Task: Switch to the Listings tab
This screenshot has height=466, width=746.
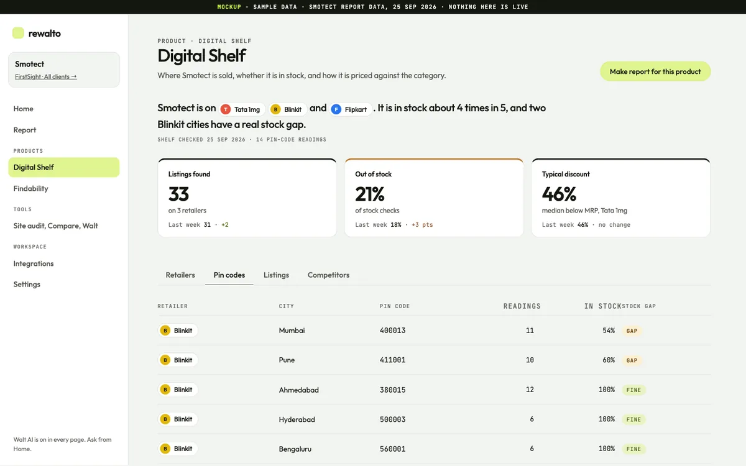Action: tap(276, 275)
